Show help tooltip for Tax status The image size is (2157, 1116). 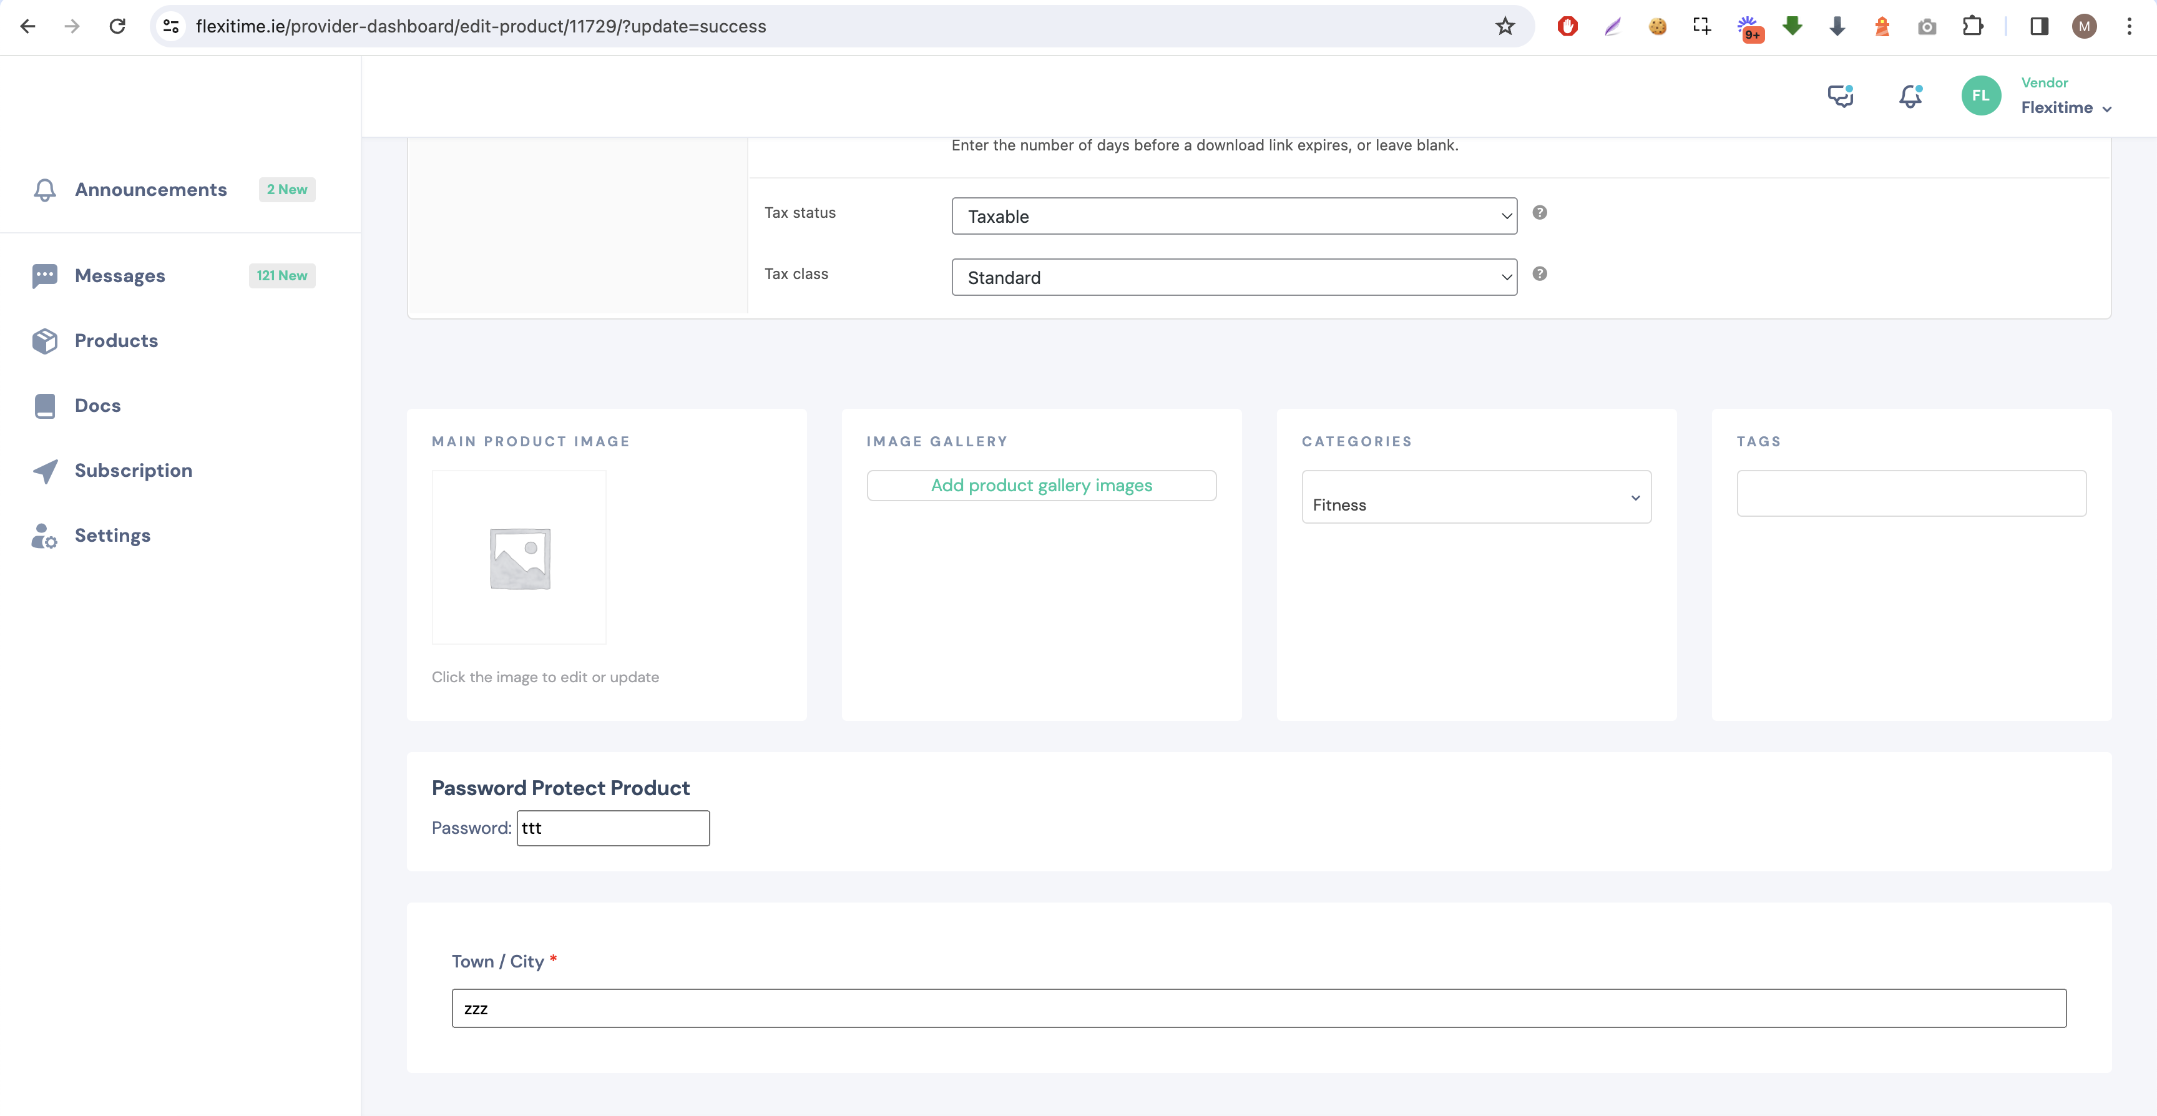[1539, 213]
